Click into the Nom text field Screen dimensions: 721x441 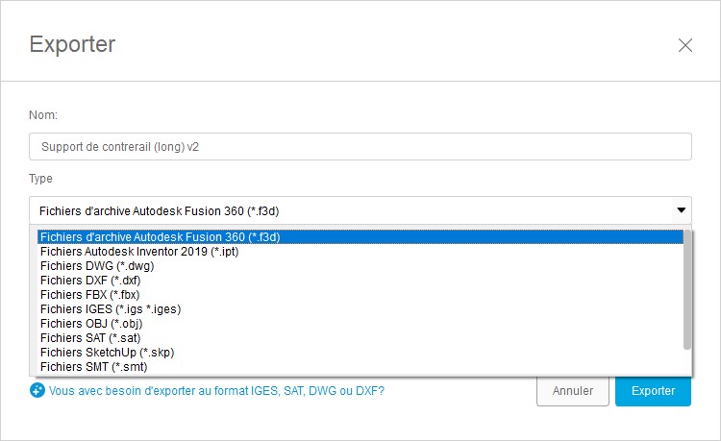(360, 147)
